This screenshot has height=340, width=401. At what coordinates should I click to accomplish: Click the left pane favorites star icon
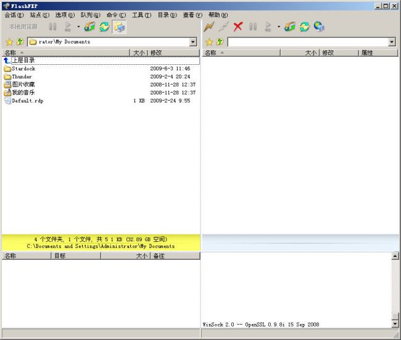coord(9,42)
